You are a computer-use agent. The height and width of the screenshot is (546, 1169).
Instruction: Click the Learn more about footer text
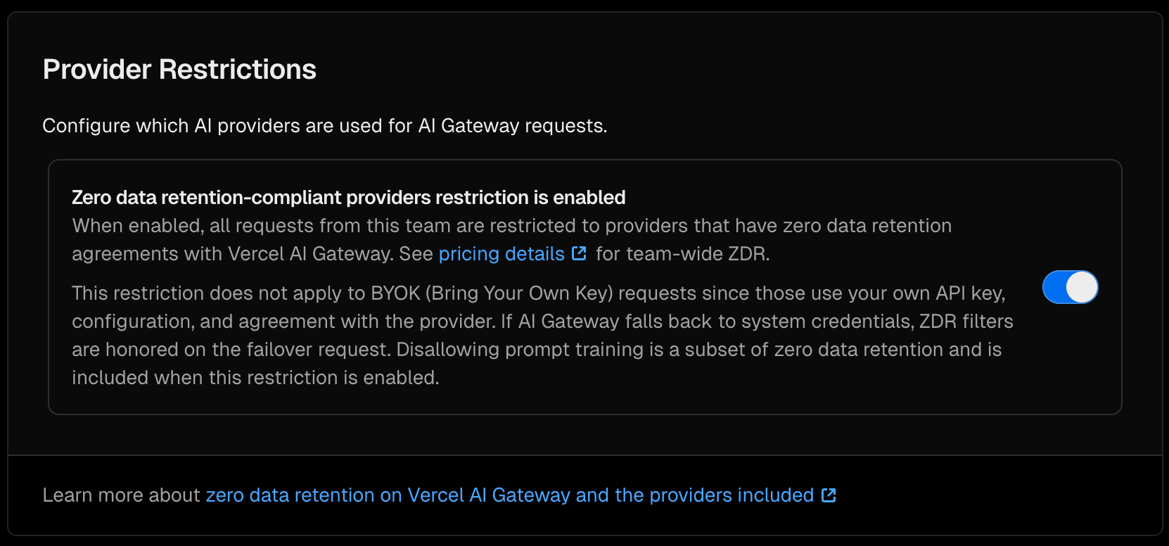tap(121, 495)
